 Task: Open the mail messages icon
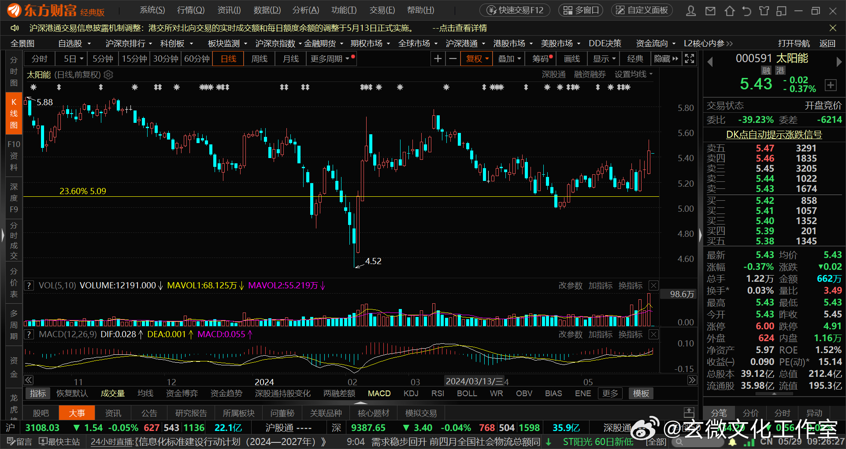[x=710, y=11]
